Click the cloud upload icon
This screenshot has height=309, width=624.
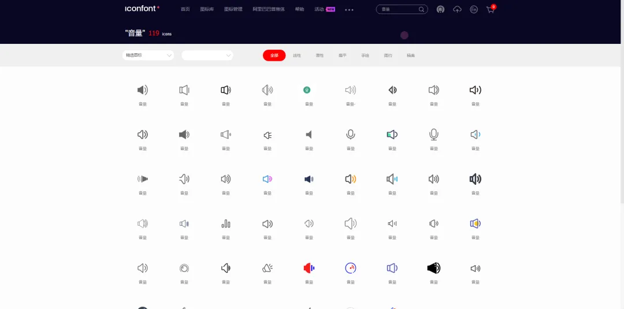click(457, 10)
